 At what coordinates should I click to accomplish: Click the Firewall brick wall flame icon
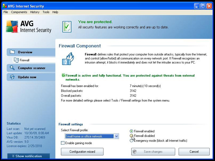pyautogui.click(x=68, y=59)
